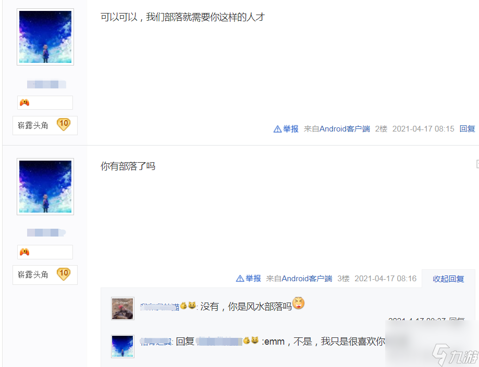
Task: Open the second poster's starry sky avatar
Action: coord(45,187)
